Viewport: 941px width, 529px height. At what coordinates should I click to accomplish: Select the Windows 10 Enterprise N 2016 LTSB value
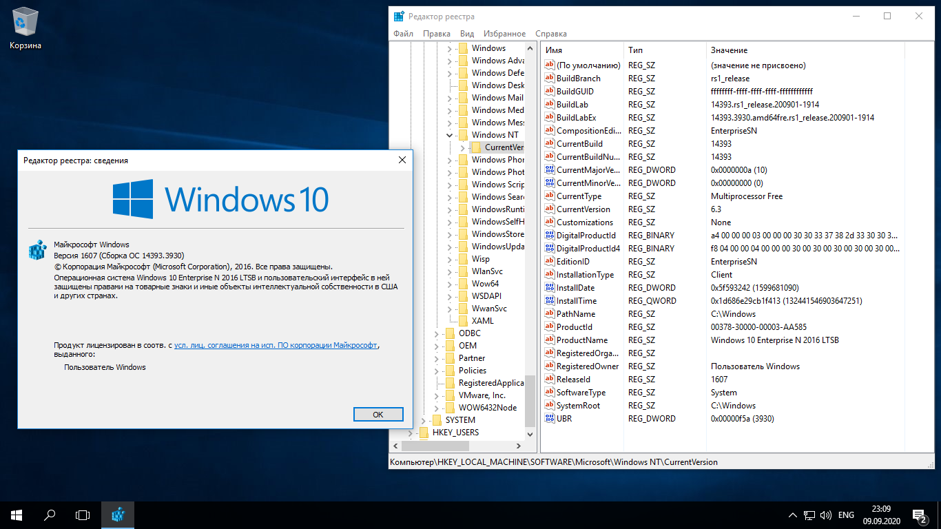click(x=775, y=340)
